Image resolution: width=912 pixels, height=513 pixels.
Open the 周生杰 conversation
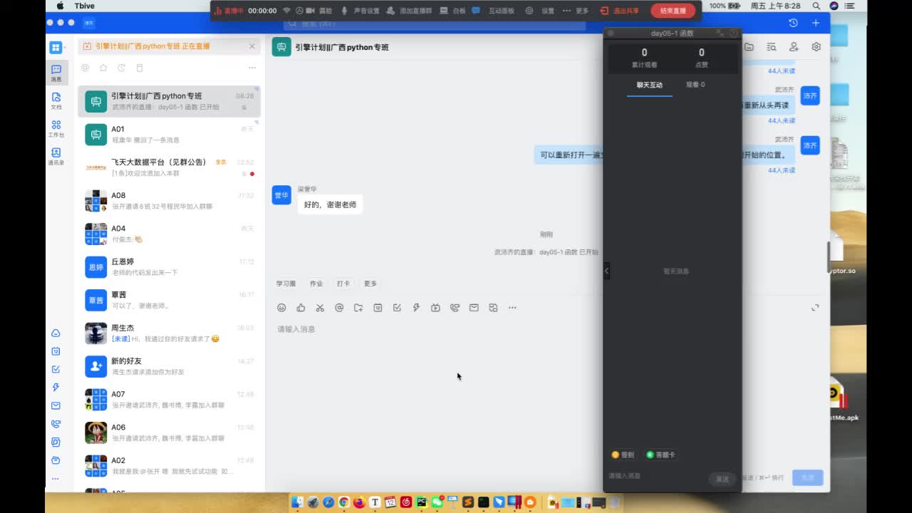pyautogui.click(x=169, y=333)
